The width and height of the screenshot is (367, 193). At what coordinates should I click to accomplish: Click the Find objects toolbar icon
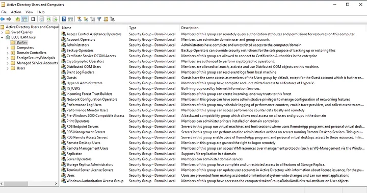point(106,19)
